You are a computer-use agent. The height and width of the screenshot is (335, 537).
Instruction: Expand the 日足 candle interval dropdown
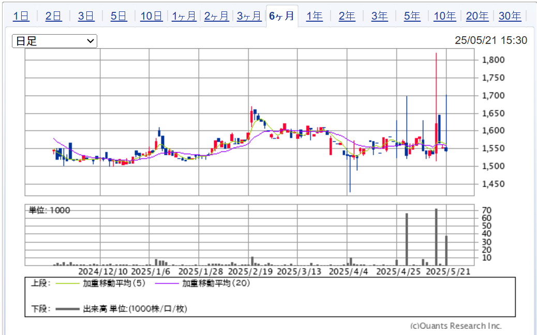point(54,41)
